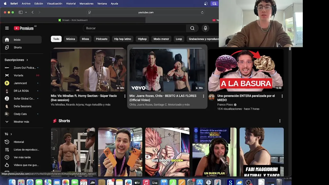Select the Pódcasts filter chip

point(102,39)
